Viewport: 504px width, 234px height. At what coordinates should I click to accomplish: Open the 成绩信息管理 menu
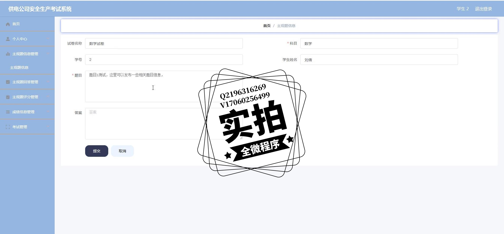coord(27,112)
